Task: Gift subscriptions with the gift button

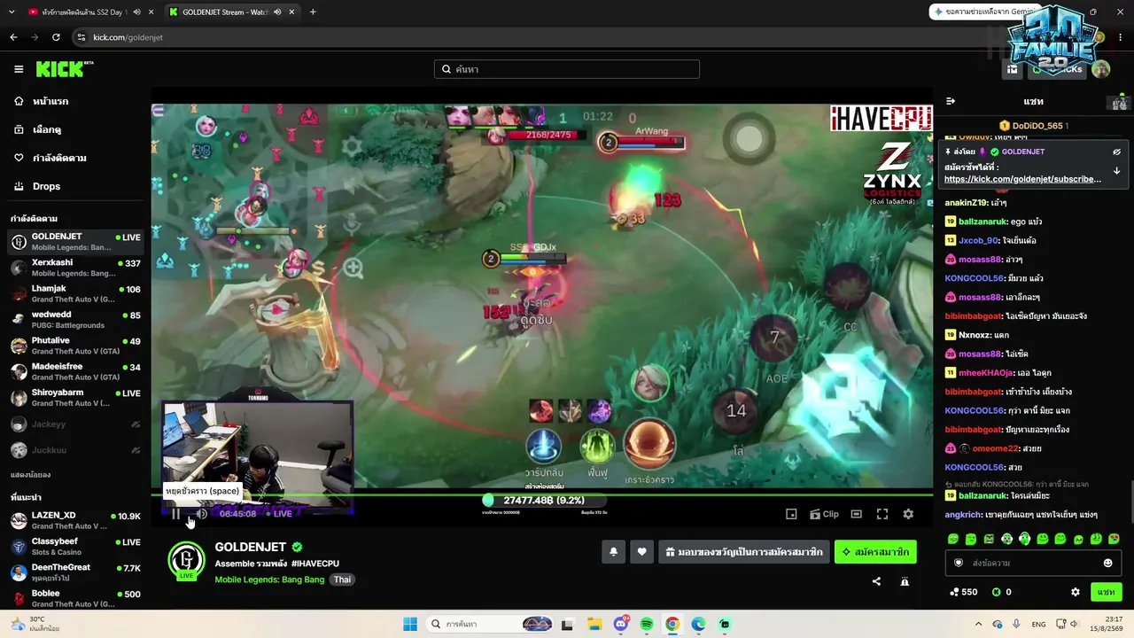Action: coord(744,552)
